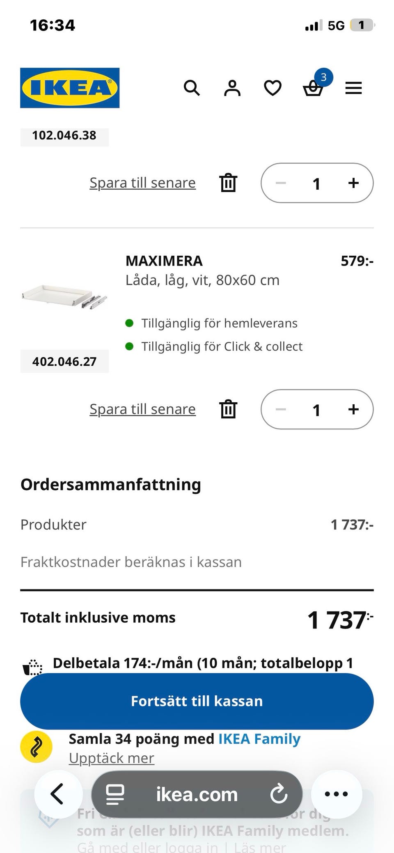
Task: Save item 102.046.38 for later
Action: pyautogui.click(x=142, y=183)
